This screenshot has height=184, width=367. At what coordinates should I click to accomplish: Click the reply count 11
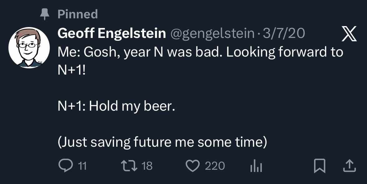(x=82, y=166)
